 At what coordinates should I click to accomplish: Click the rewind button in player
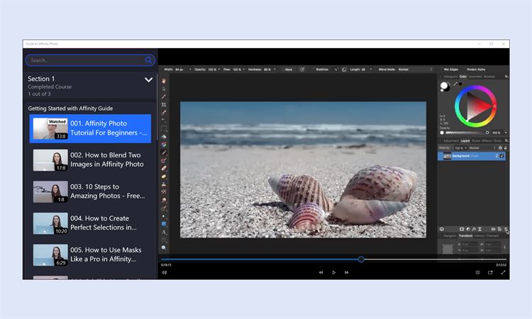point(321,272)
